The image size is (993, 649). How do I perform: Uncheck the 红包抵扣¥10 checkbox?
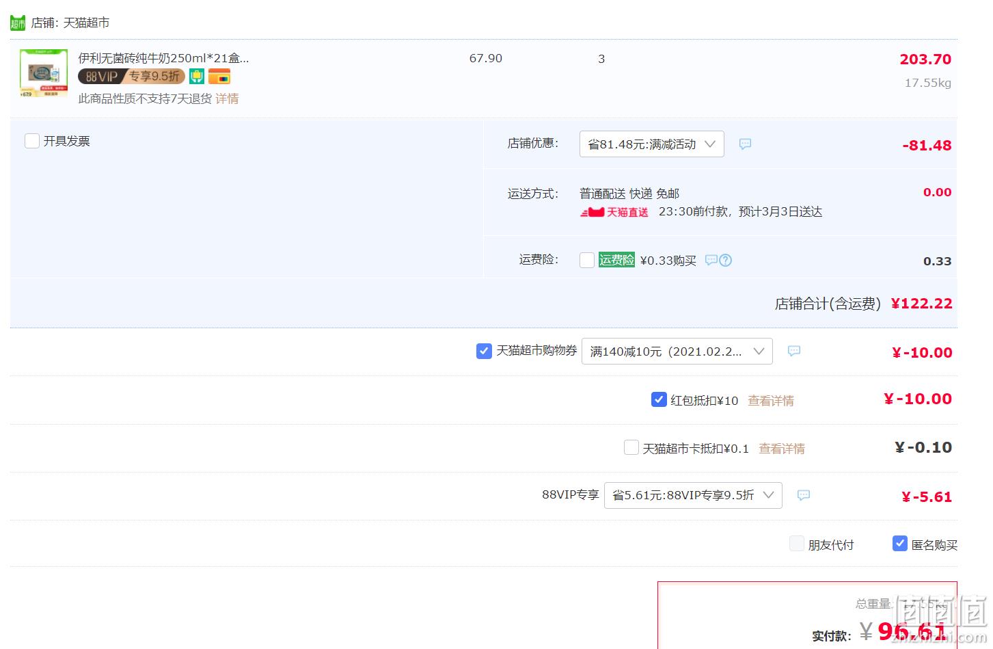[x=659, y=399]
